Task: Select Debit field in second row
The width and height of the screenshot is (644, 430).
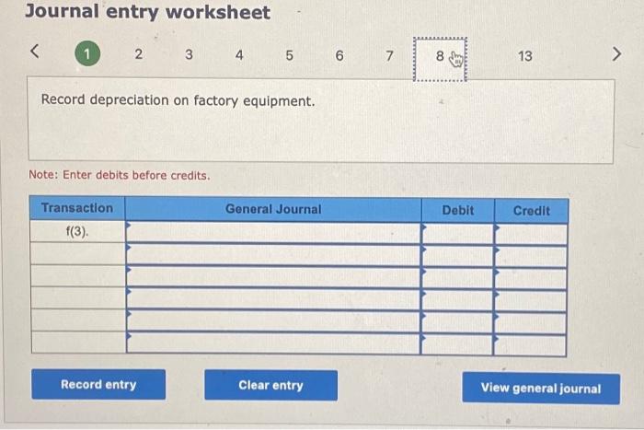Action: (457, 256)
